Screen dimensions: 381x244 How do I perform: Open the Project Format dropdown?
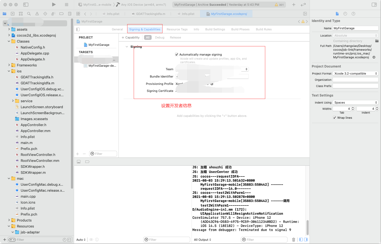tap(355, 73)
